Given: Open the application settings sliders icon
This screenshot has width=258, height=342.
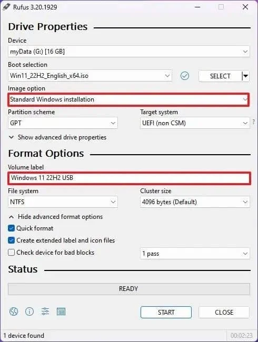Looking at the screenshot, I should pyautogui.click(x=45, y=311).
